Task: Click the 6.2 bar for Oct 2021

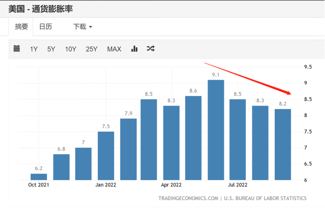Action: (39, 177)
